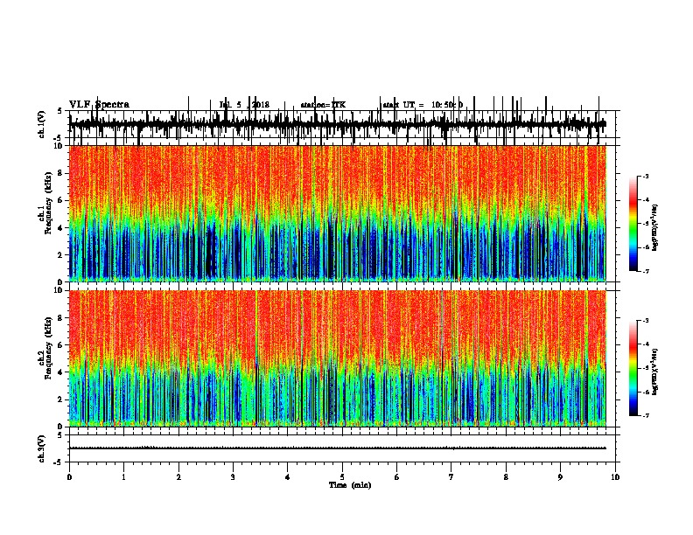Select the ch.1 voltage waveform trace

tap(337, 124)
